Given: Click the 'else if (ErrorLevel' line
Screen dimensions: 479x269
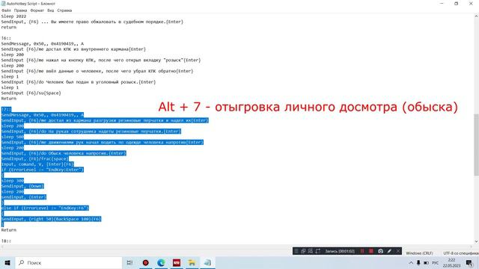Looking at the screenshot, I should point(45,208).
